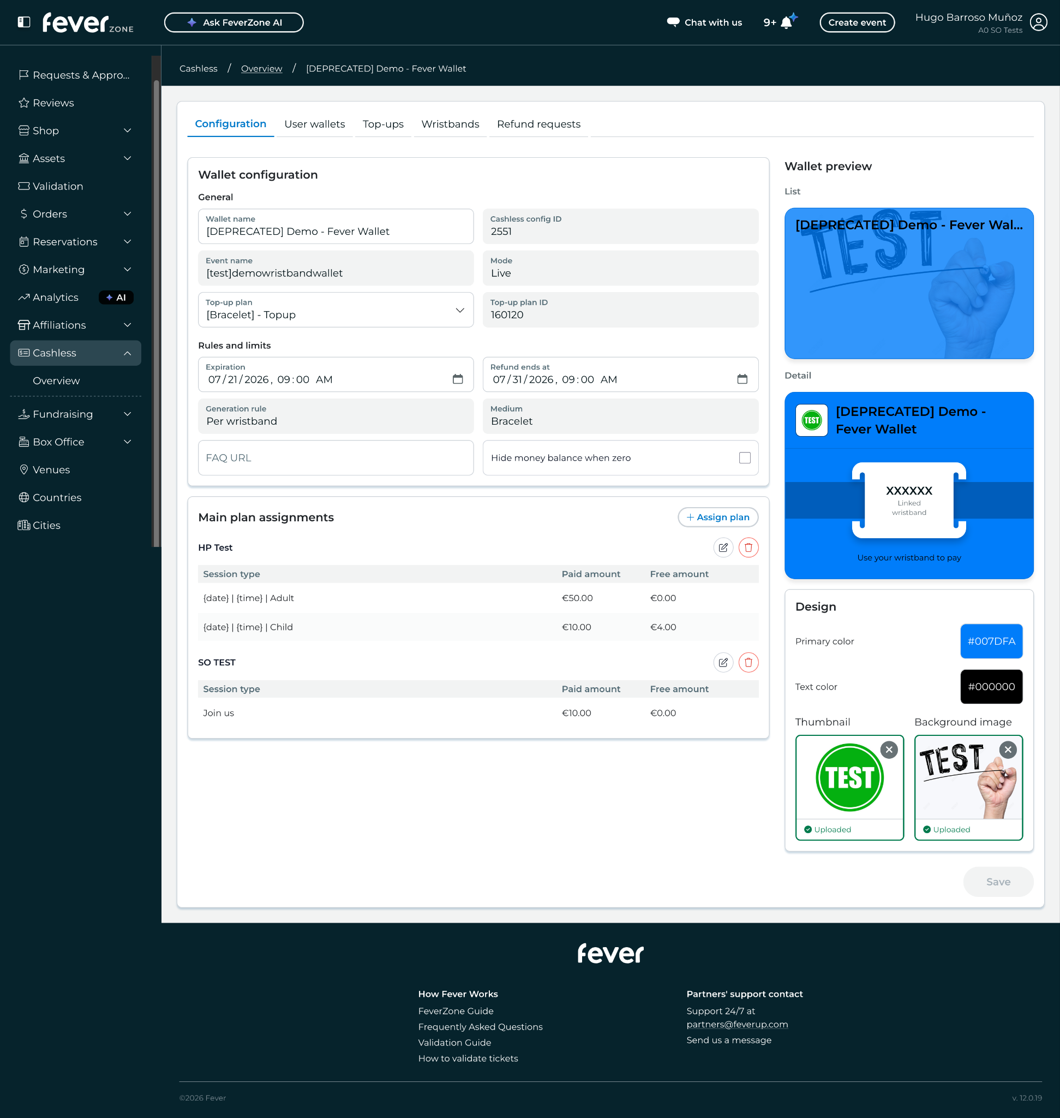Click the Fundraising sidebar icon

(x=24, y=414)
